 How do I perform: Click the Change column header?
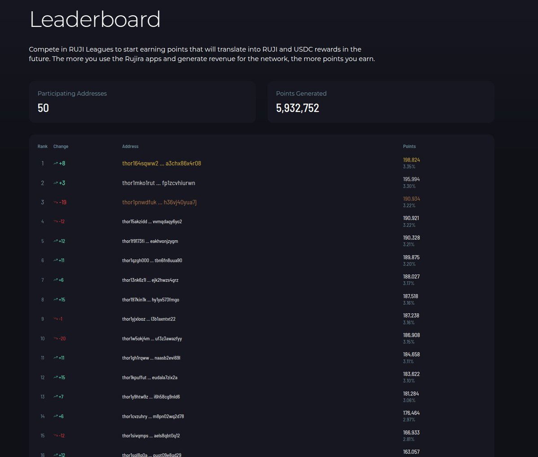61,147
